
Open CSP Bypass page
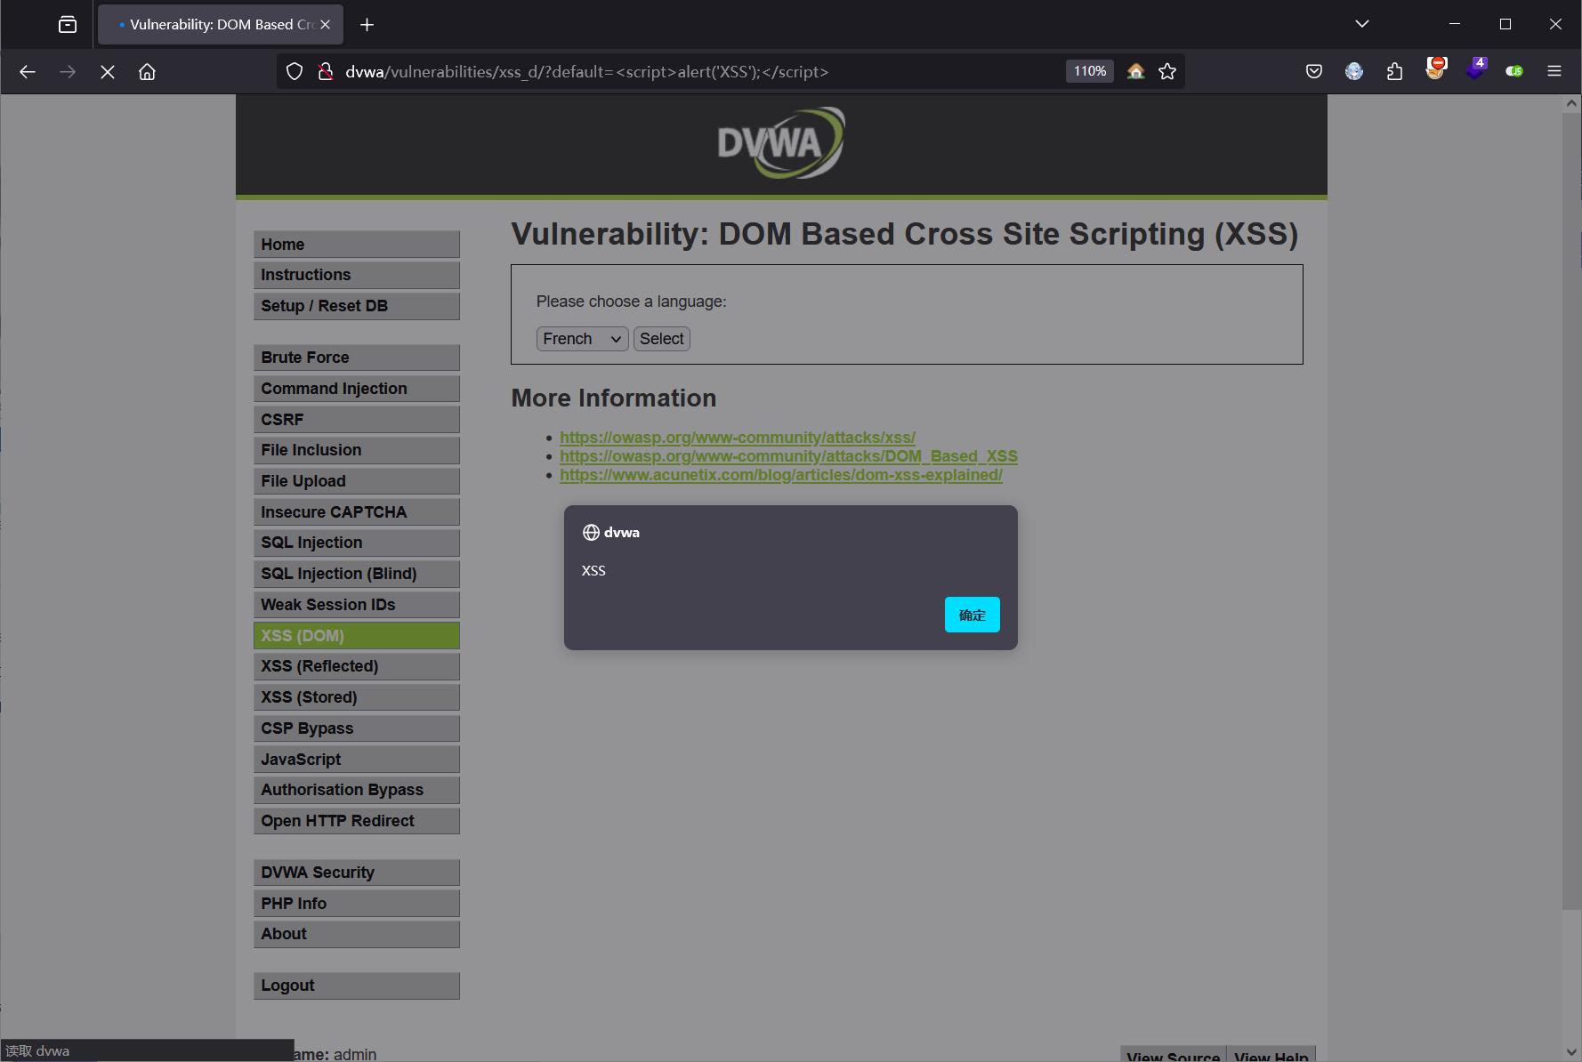(357, 728)
